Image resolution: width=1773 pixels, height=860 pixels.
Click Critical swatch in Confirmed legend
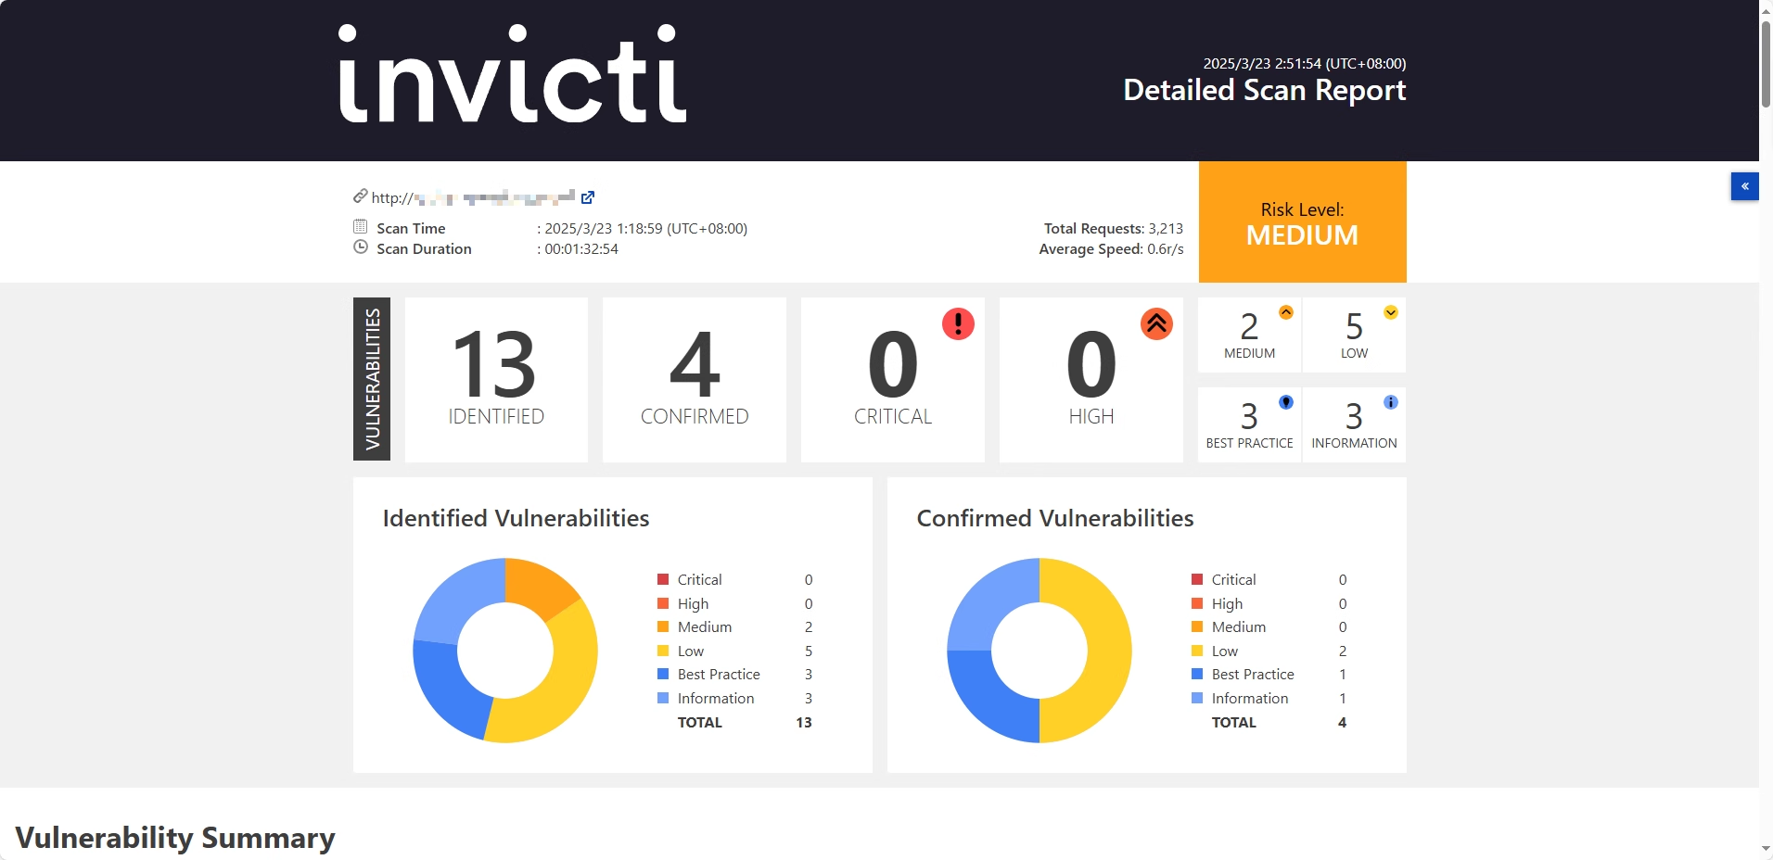(1197, 579)
